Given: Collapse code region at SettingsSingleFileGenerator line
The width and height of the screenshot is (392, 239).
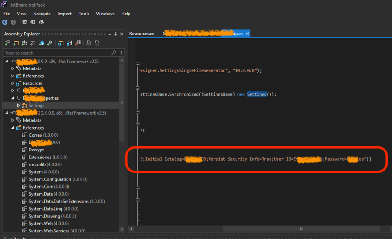Looking at the screenshot, I should click(137, 65).
